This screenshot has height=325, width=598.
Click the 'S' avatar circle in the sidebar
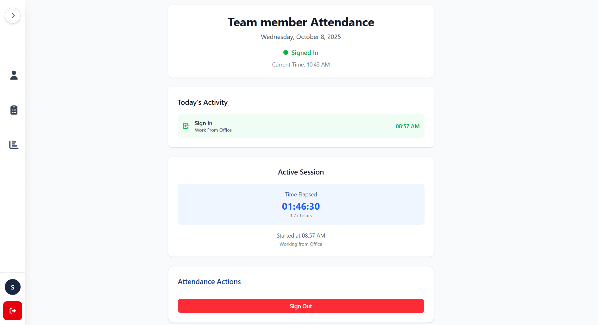pyautogui.click(x=12, y=287)
